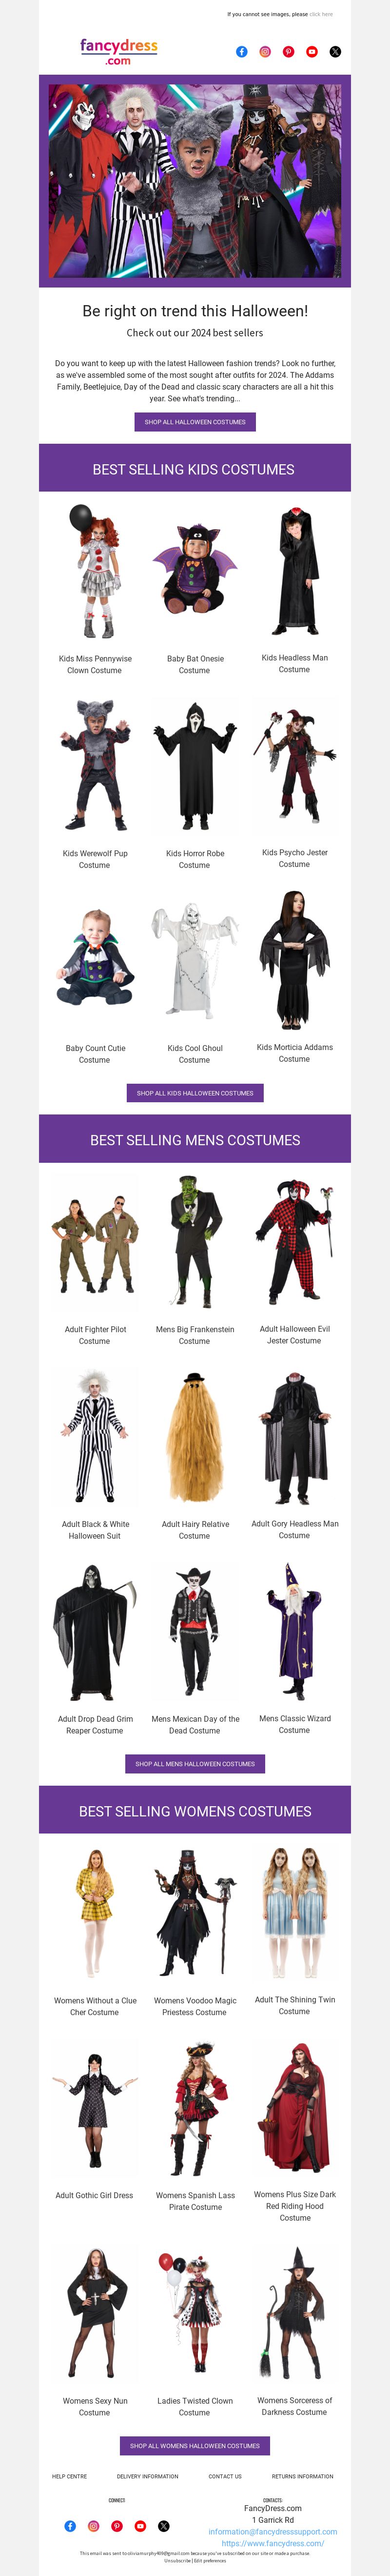Viewport: 390px width, 2576px height.
Task: Click the footer Facebook icon
Action: pyautogui.click(x=70, y=2526)
